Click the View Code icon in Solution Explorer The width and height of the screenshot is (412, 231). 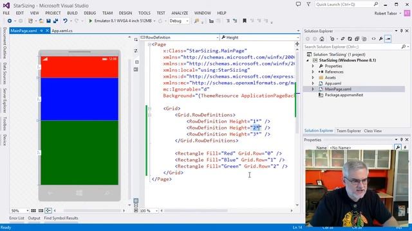coord(373,38)
